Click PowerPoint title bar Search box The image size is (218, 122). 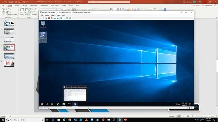(109, 2)
